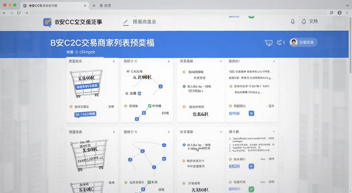This screenshot has height=193, width=352.
Task: Open a new browser tab with plus button
Action: 94,6
